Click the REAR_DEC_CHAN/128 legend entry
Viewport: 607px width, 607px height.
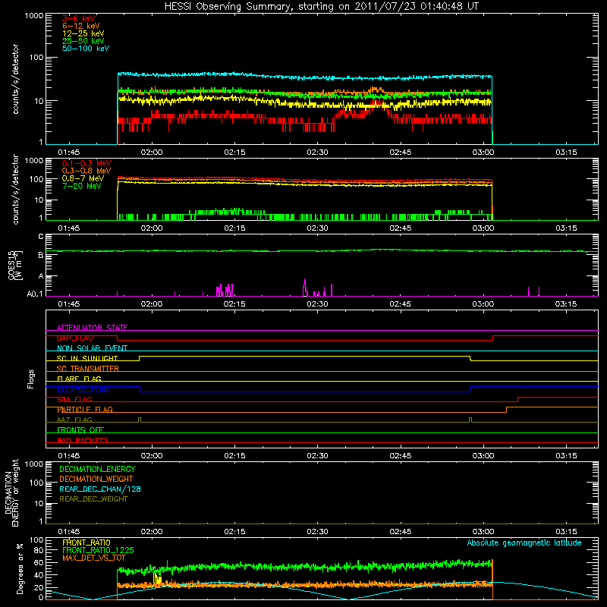pyautogui.click(x=100, y=489)
